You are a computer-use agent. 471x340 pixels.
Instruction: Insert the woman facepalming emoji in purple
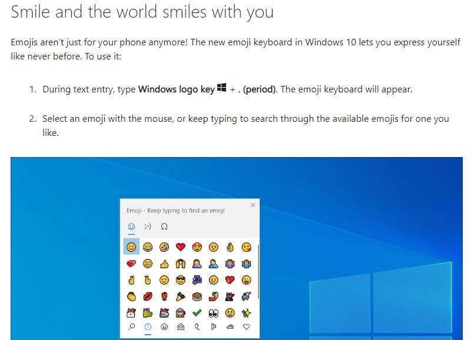[x=197, y=264]
